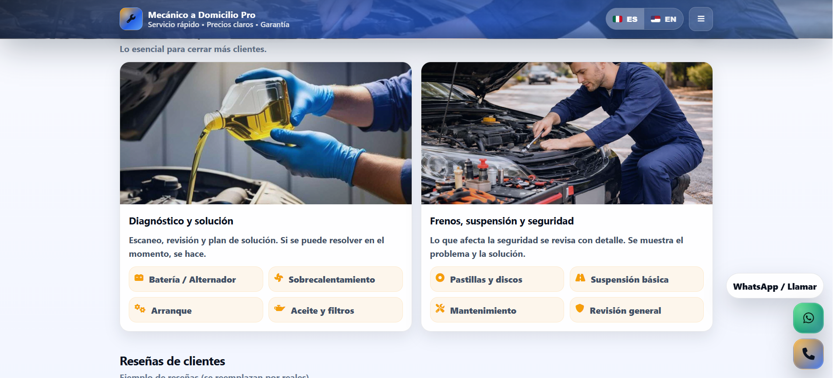Click the crossed tools icon beside Mantenimiento
Viewport: 833px width, 378px height.
click(440, 308)
